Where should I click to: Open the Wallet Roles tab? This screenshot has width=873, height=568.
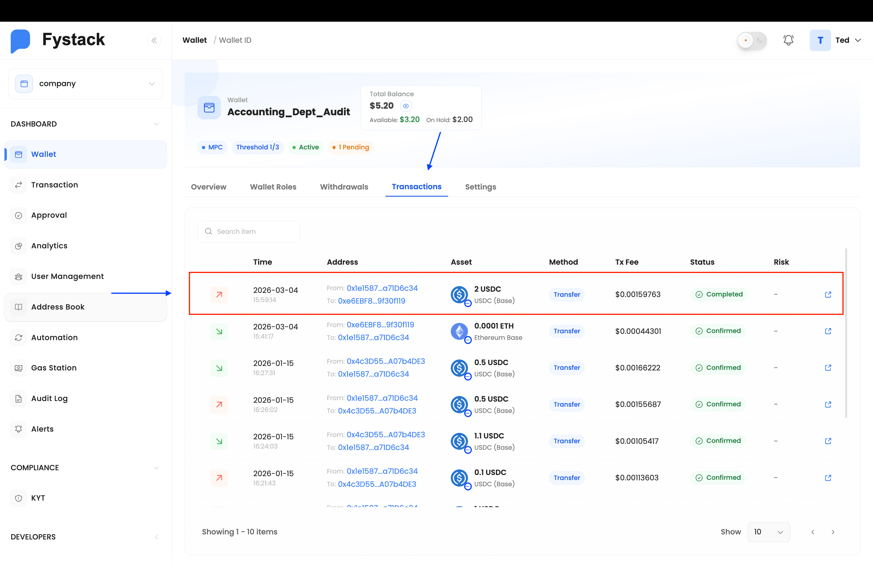click(x=273, y=187)
